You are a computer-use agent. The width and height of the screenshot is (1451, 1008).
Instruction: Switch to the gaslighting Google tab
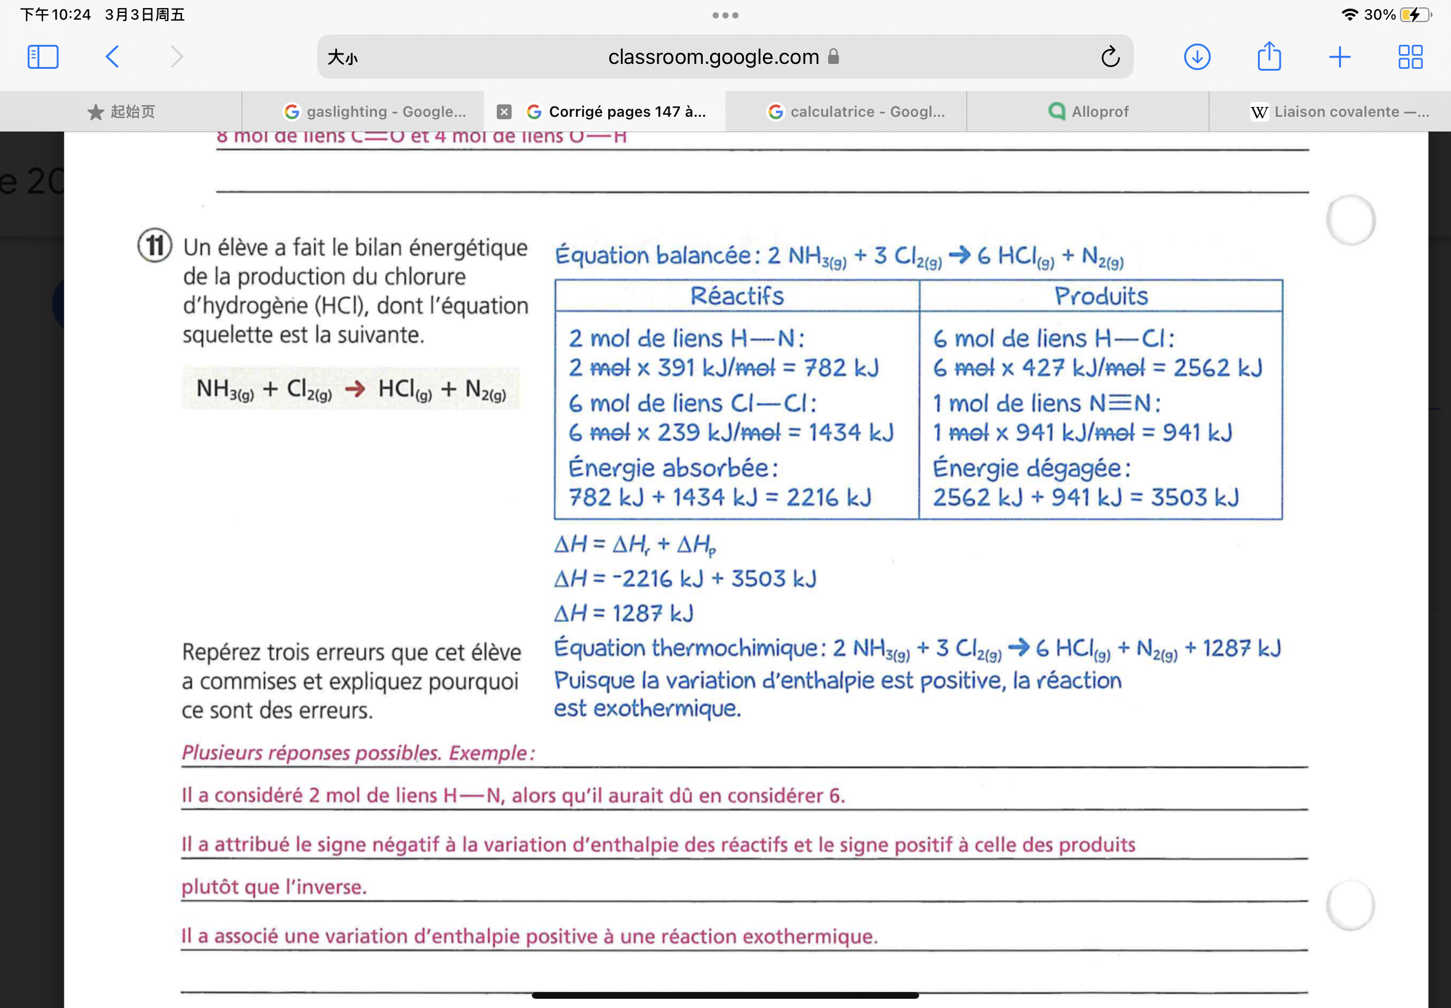[x=374, y=112]
